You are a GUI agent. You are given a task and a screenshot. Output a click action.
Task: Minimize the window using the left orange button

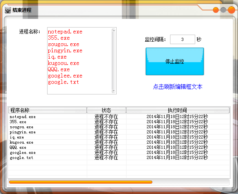pos(216,10)
